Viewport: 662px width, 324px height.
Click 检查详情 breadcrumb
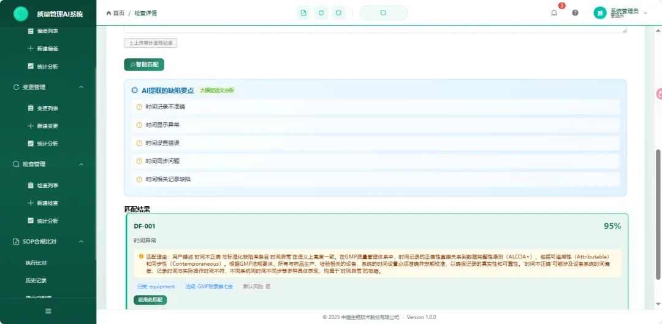tap(146, 13)
